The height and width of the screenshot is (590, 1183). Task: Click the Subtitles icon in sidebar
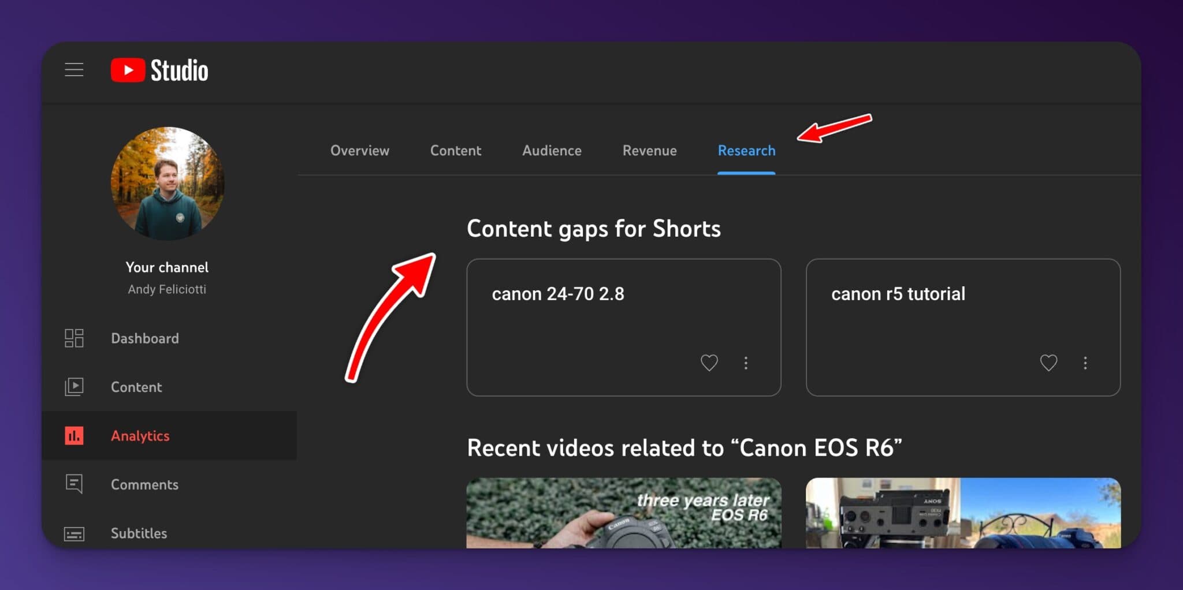74,534
